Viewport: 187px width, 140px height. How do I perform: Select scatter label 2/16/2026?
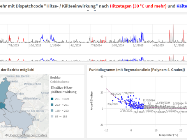[x=126, y=110]
